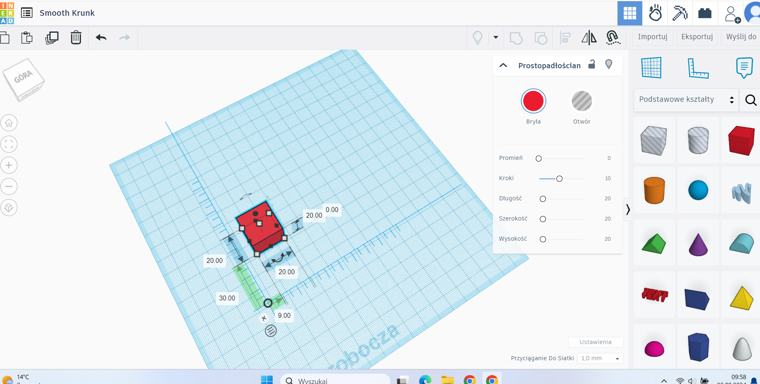Reset to home view
The width and height of the screenshot is (760, 384).
[x=9, y=123]
